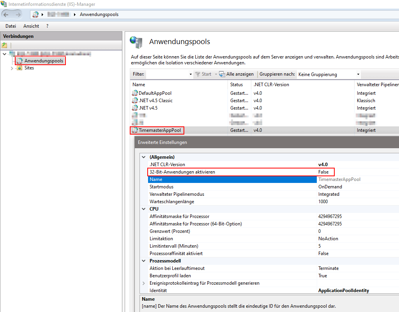
Task: Click the DefaultAppPool gear icon
Action: click(134, 93)
